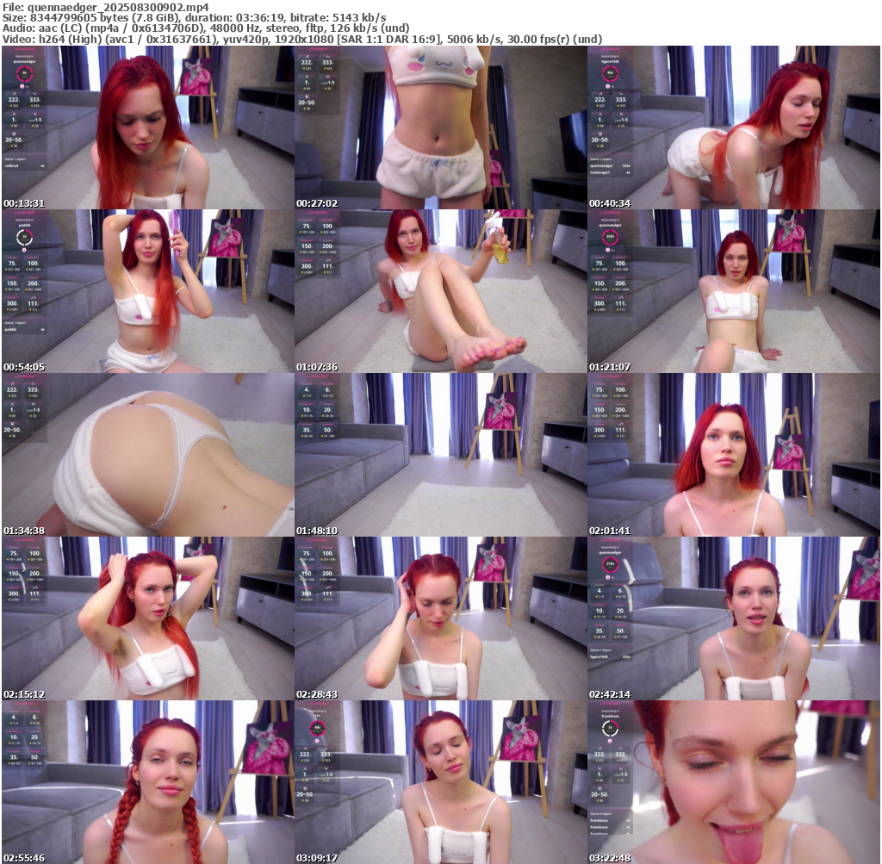
Task: Open the frame marked 00:27:02
Action: point(440,127)
